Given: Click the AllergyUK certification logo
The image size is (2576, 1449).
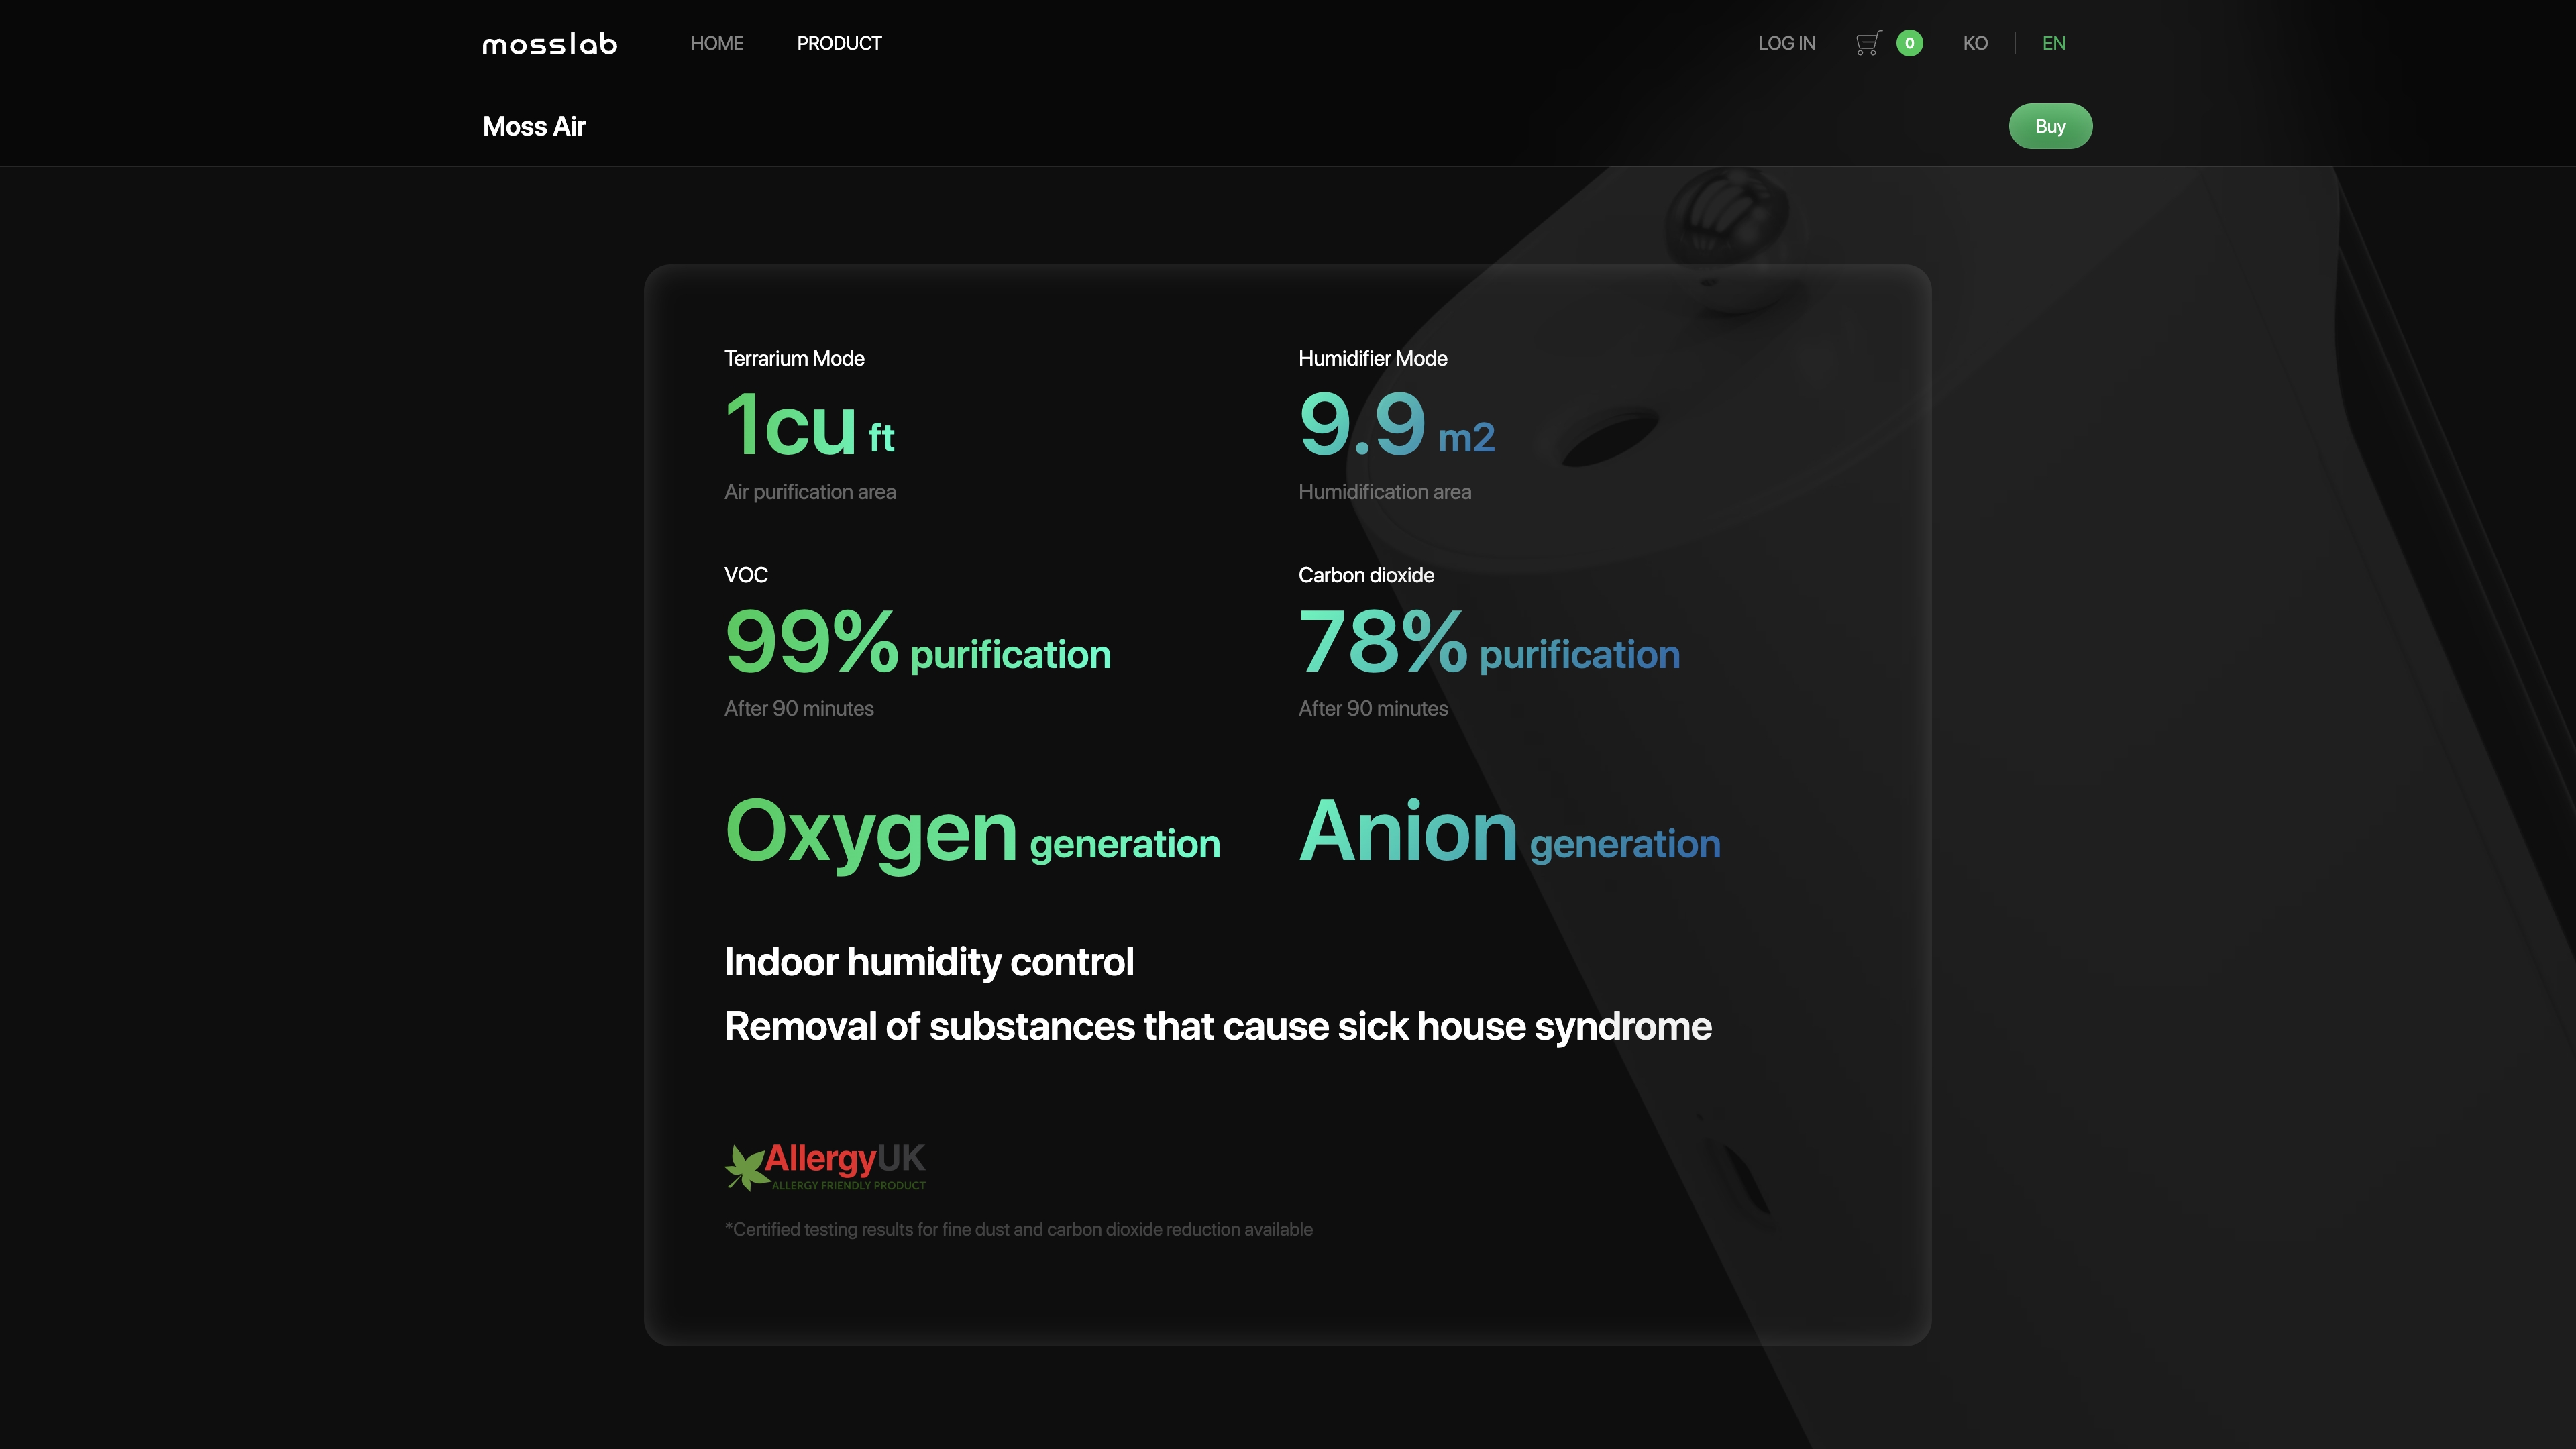Looking at the screenshot, I should 825,1166.
